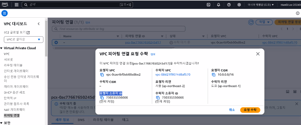Click the 피어링 연결 생성 button
The width and height of the screenshot is (301, 125).
point(288,22)
